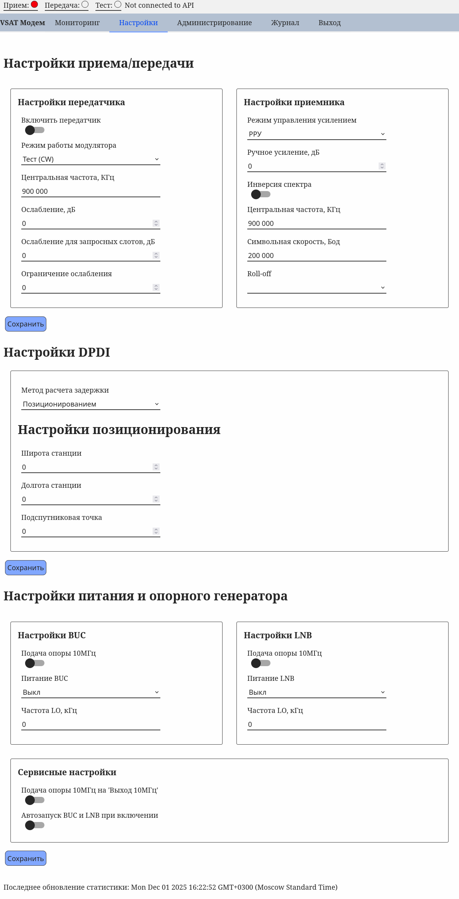
Task: Expand the Метод расчета задержки dropdown
Action: click(x=91, y=404)
